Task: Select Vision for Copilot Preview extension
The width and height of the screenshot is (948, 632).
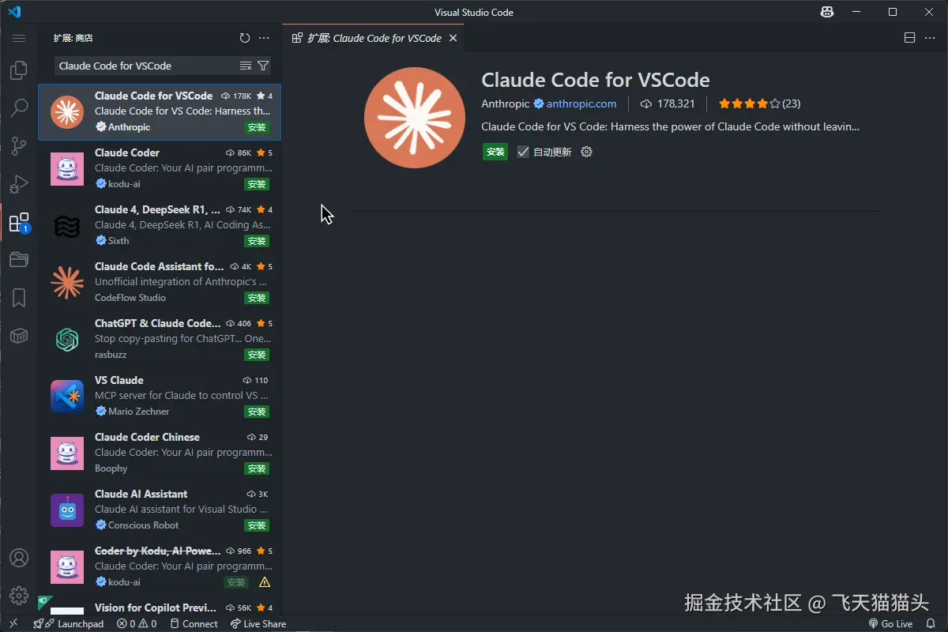Action: pos(160,606)
